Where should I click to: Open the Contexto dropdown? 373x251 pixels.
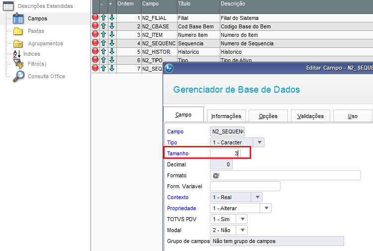click(x=257, y=197)
